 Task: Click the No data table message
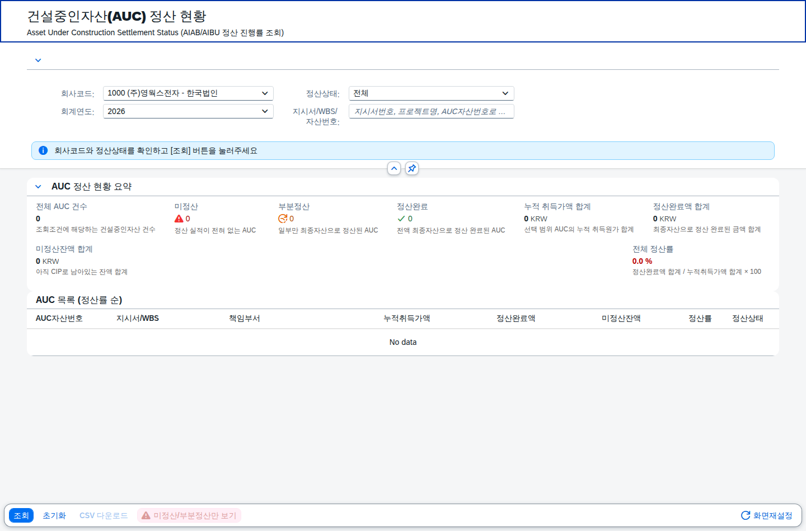point(403,342)
